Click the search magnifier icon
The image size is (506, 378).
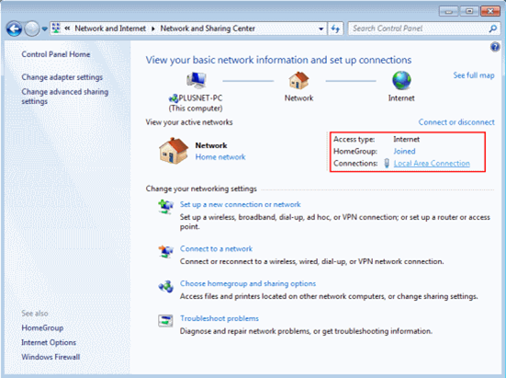(493, 29)
